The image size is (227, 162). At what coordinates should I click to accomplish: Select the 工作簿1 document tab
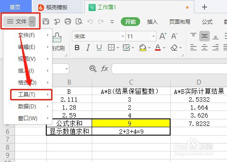click(139, 7)
